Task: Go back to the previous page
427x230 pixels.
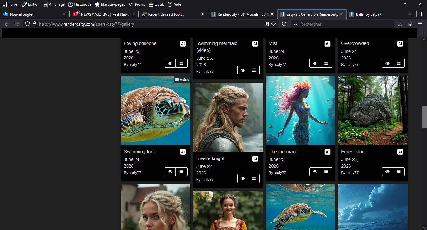Action: coord(7,24)
